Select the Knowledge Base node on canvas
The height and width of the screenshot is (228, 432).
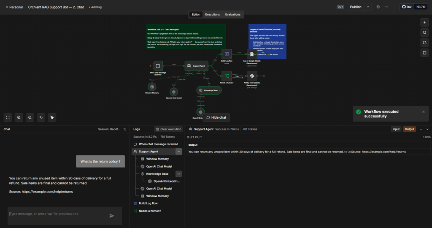[209, 90]
